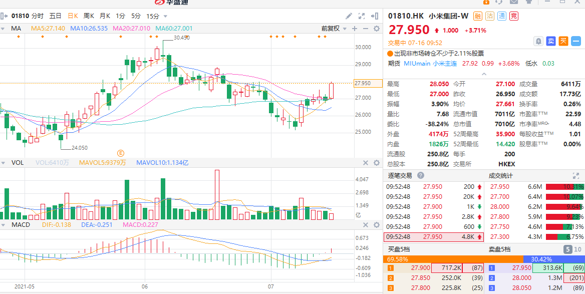Expand the 成交统计 panel to full view

pyautogui.click(x=576, y=176)
